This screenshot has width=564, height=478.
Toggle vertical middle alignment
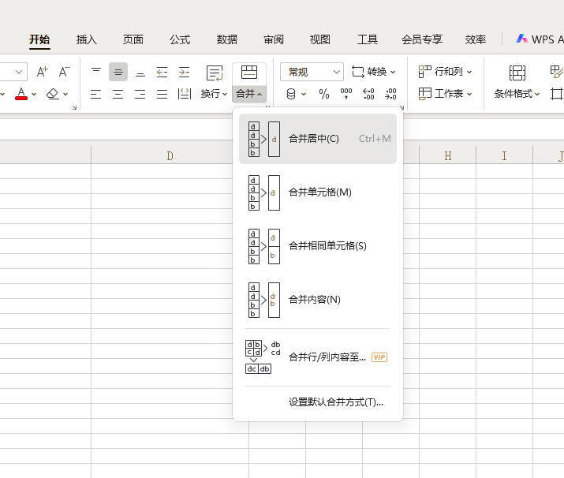click(118, 72)
